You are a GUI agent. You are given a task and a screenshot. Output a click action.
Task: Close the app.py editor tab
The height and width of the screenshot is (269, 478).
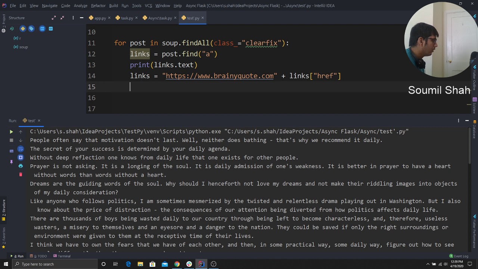(x=109, y=18)
